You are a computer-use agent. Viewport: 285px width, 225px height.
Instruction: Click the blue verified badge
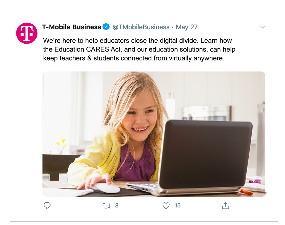coord(106,27)
